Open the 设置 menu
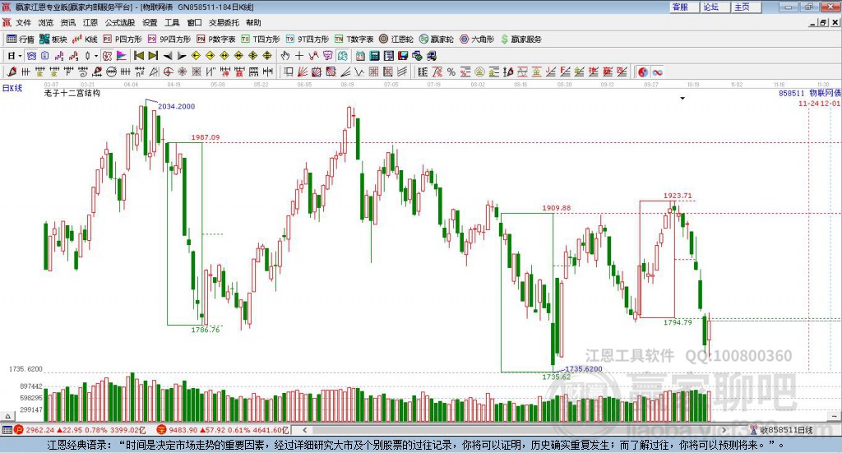Image resolution: width=842 pixels, height=453 pixels. [x=150, y=22]
